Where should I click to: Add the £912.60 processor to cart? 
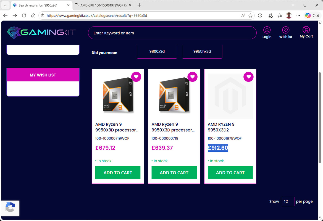pos(230,173)
